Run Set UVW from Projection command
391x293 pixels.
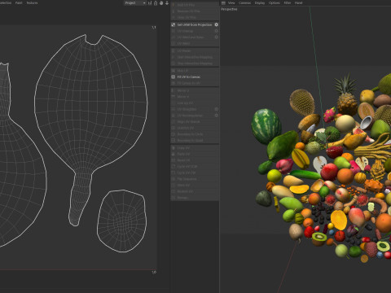click(195, 24)
